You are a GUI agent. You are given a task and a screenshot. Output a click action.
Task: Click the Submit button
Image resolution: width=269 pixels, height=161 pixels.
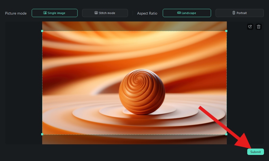[x=255, y=152]
